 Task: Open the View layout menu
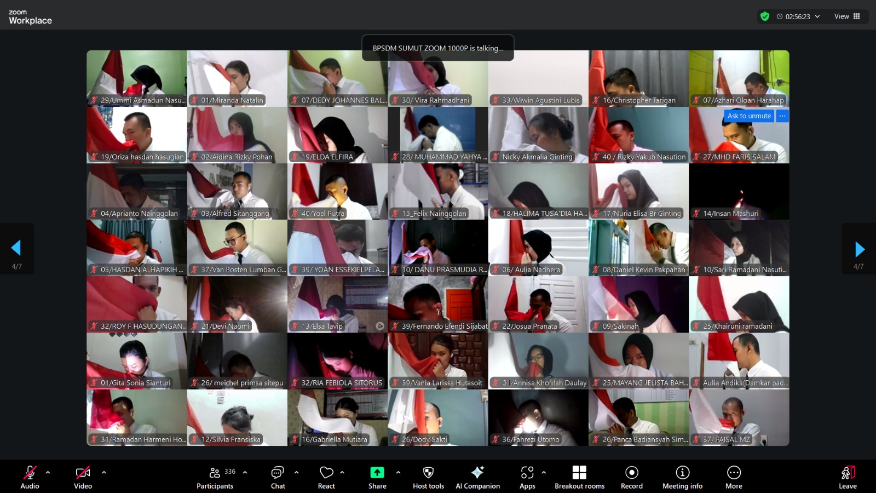pos(847,16)
